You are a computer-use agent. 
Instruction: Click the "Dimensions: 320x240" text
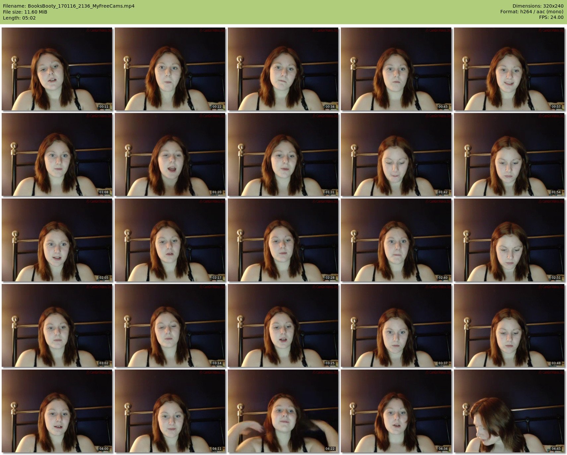538,6
